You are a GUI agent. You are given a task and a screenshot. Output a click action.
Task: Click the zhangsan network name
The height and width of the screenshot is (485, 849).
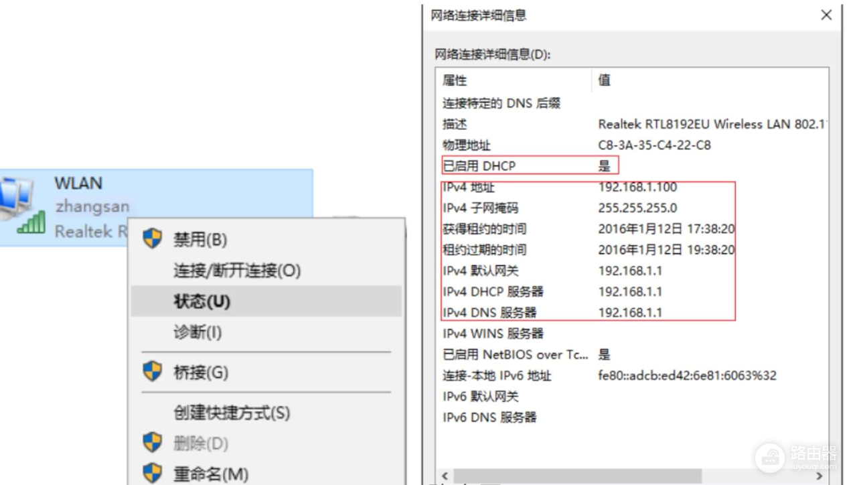point(92,207)
